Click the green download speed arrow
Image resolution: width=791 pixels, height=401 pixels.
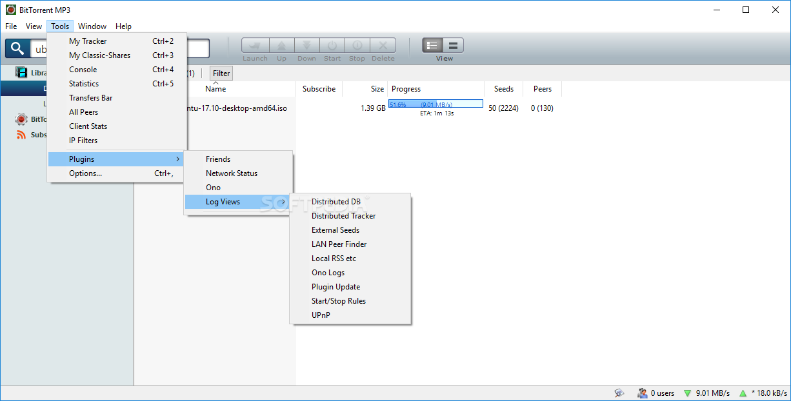click(x=687, y=393)
